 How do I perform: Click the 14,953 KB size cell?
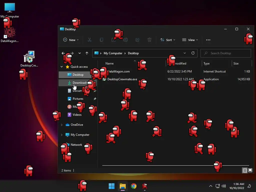243,79
